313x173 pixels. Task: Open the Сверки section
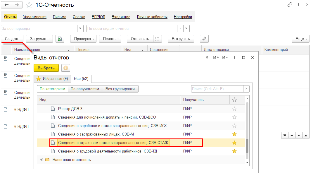tap(79, 17)
